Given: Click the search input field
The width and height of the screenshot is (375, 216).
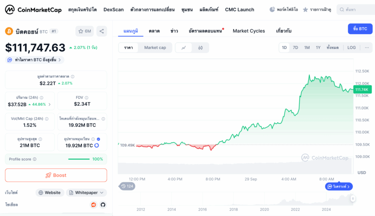Looking at the screenshot, I should [357, 10].
